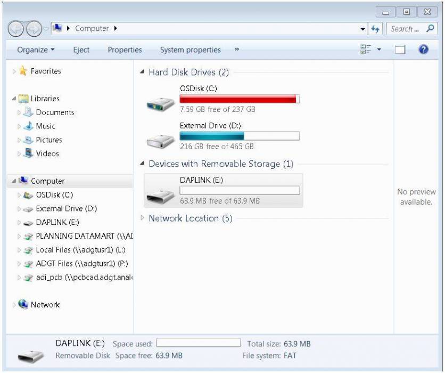Click the Computer breadcrumb in address bar
Image resolution: width=445 pixels, height=373 pixels.
tap(92, 28)
